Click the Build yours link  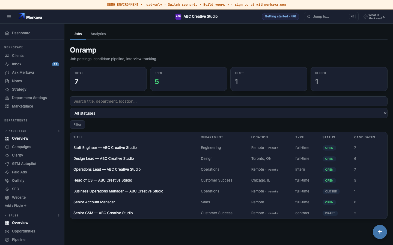(x=216, y=5)
